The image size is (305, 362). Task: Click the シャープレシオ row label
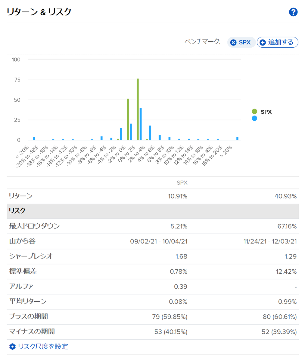point(31,256)
